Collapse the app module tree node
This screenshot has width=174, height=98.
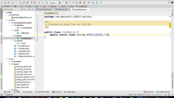tap(4, 12)
